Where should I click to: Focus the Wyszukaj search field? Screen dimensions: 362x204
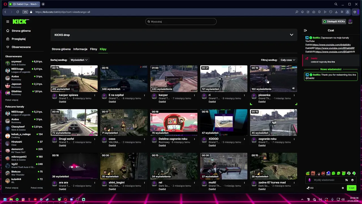pos(181,22)
